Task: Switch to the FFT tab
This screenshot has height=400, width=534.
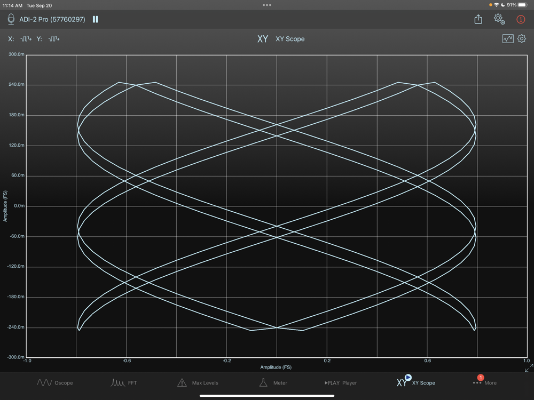Action: tap(124, 382)
